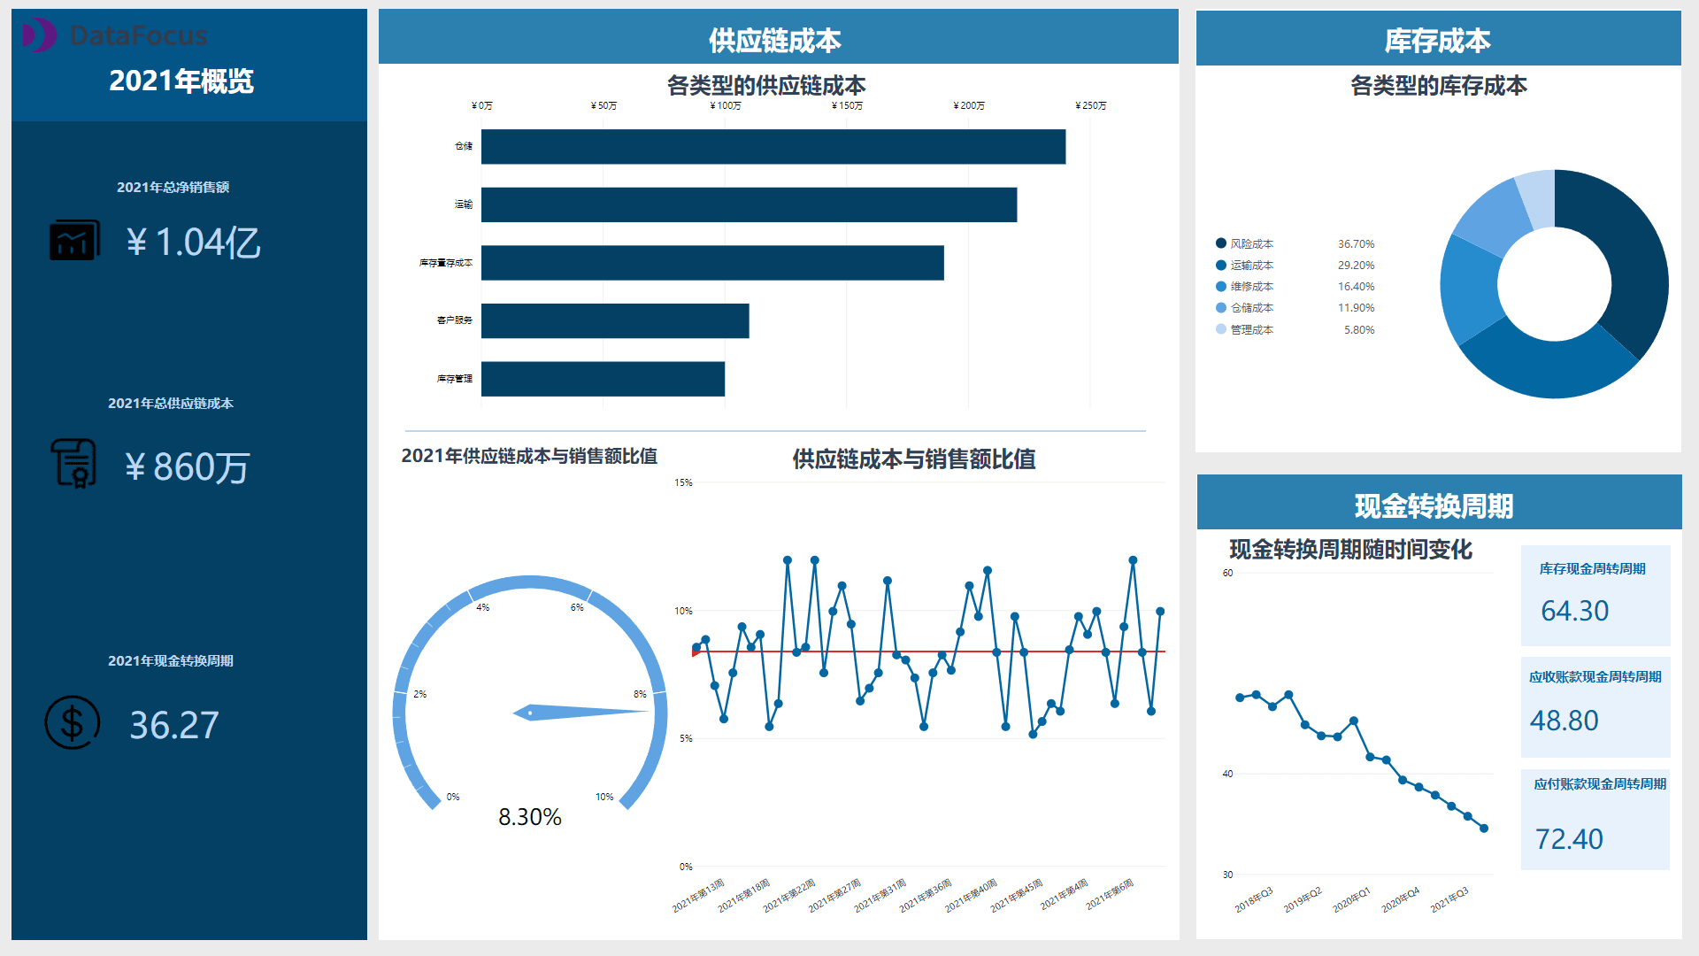Click the 64.30 inventory cycle value
The image size is (1699, 956).
(1575, 611)
